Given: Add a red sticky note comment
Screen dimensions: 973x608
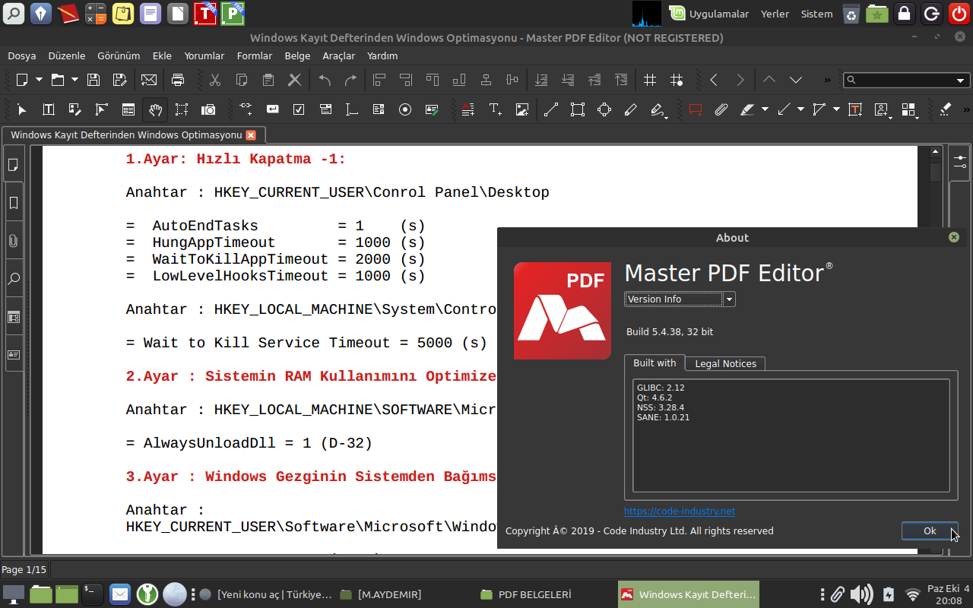Looking at the screenshot, I should click(695, 109).
